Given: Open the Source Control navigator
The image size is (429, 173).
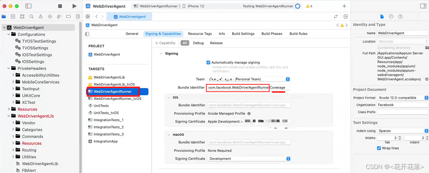Looking at the screenshot, I should pyautogui.click(x=13, y=16).
